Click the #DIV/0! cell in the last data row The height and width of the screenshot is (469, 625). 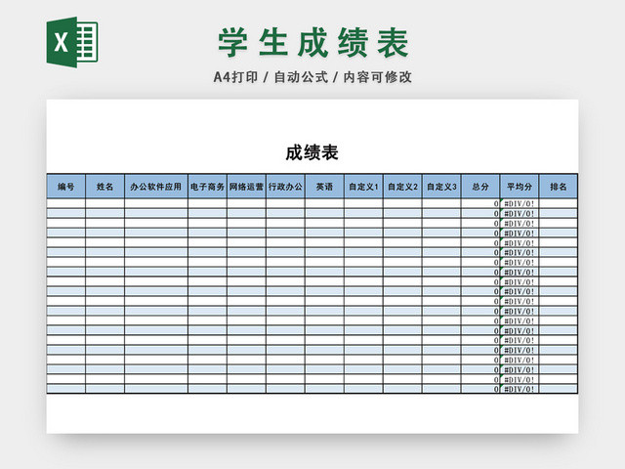pos(520,389)
